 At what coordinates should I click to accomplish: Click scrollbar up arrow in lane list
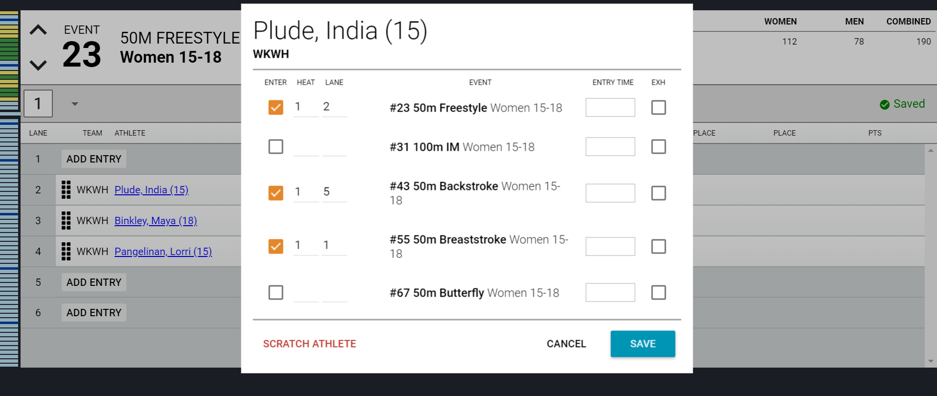931,150
